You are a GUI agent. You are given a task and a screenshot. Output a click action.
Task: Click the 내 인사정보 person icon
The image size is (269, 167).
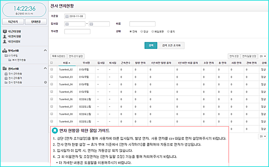[x=4, y=41]
